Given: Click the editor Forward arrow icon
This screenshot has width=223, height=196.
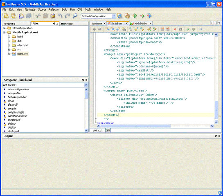Looking at the screenshot, I should pyautogui.click(x=100, y=29).
